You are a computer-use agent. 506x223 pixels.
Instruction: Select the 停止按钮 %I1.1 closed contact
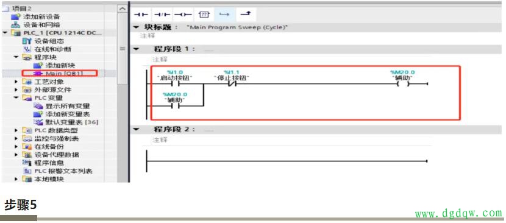(232, 84)
